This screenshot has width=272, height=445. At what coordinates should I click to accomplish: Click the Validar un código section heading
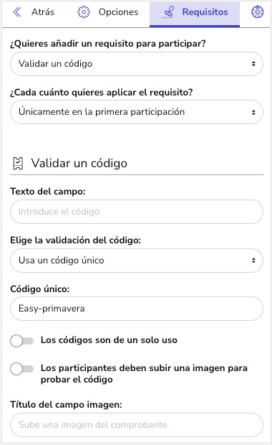click(x=79, y=164)
